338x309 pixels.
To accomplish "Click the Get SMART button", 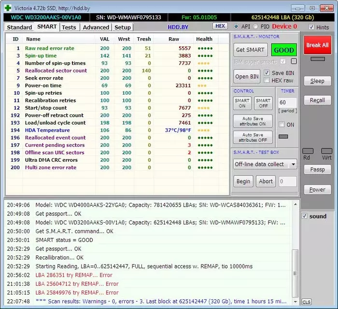I will [x=250, y=50].
